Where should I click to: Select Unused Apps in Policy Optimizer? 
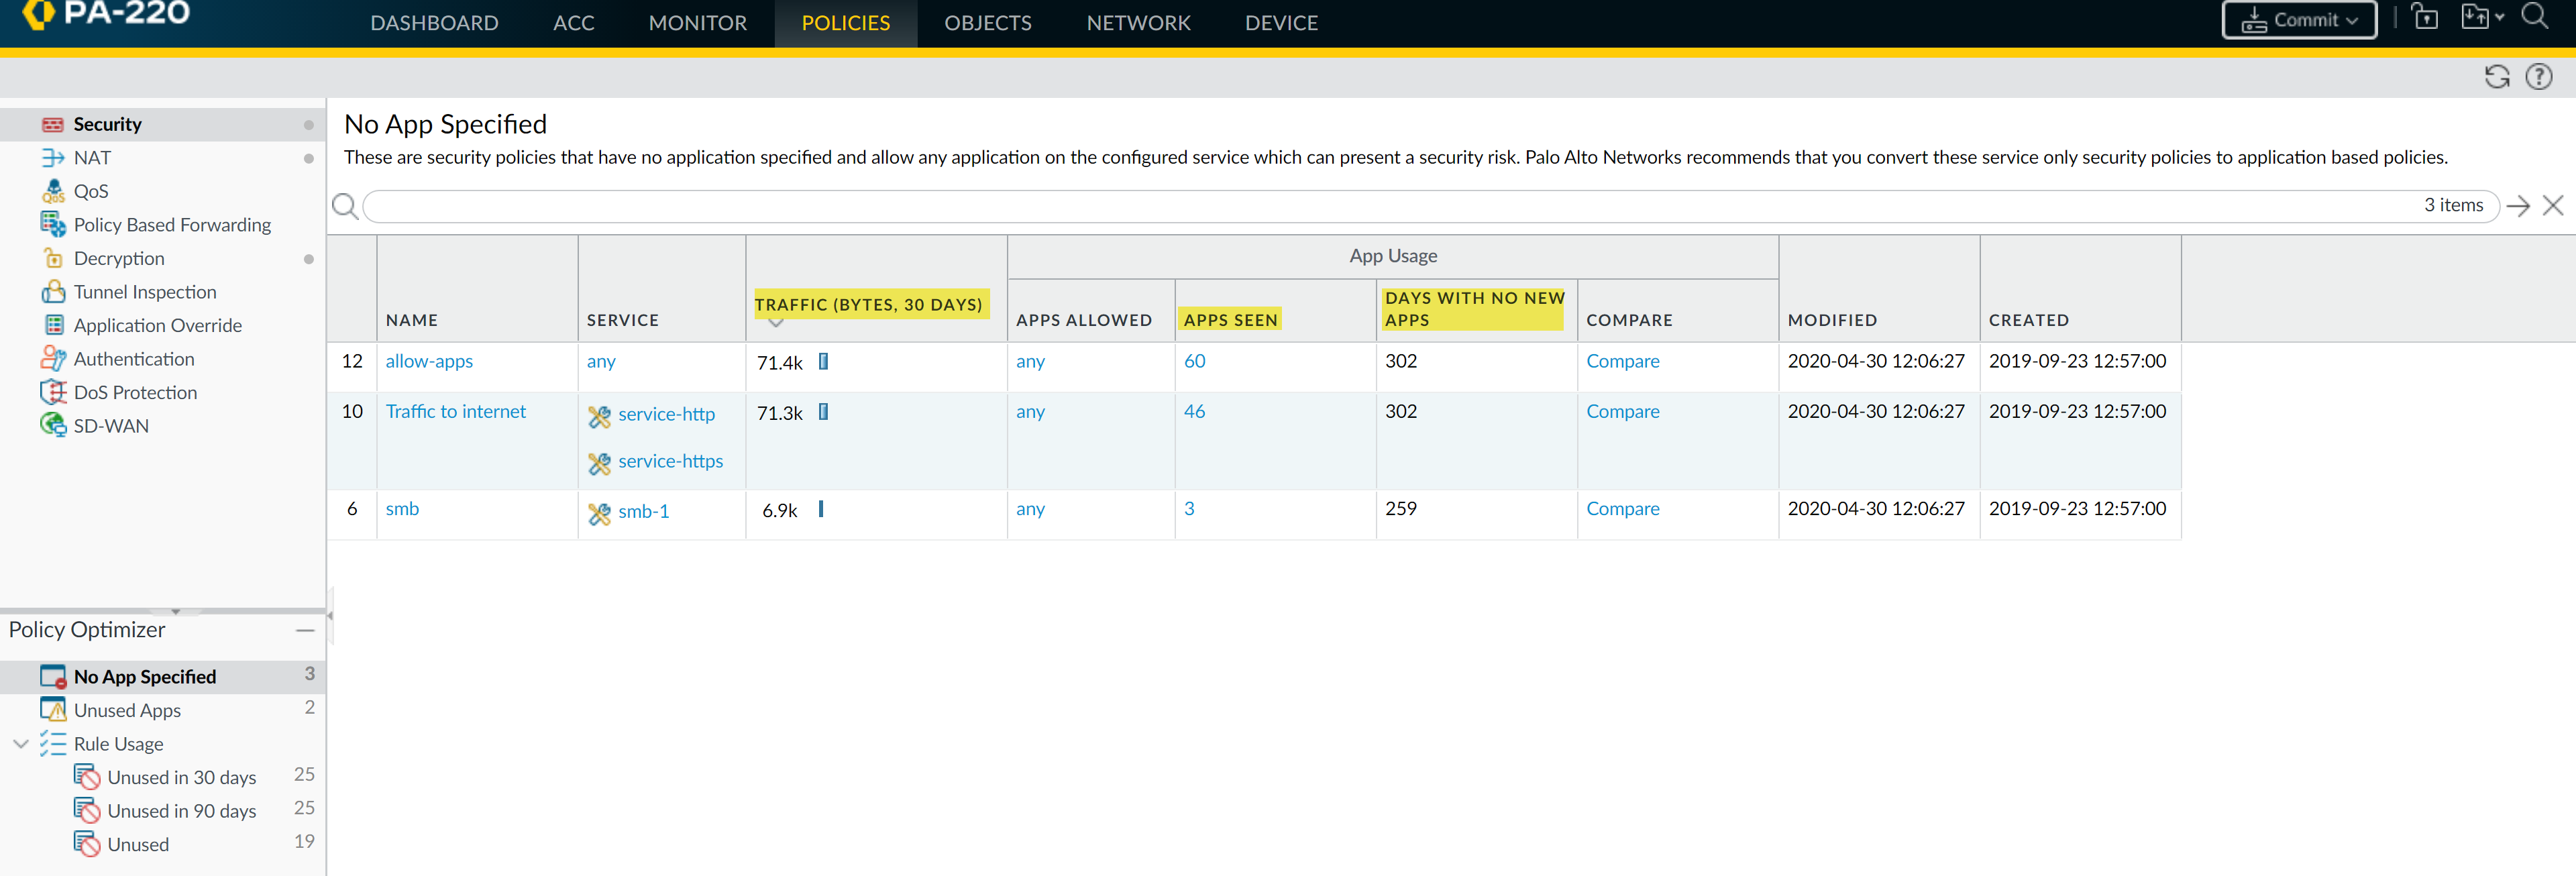(127, 710)
